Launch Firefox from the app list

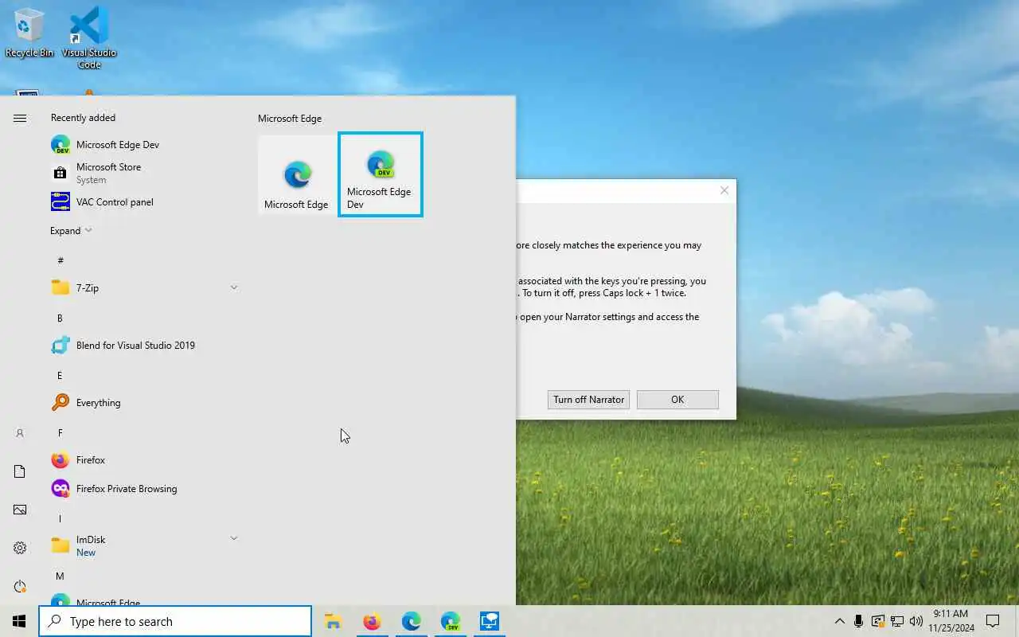[x=143, y=460]
